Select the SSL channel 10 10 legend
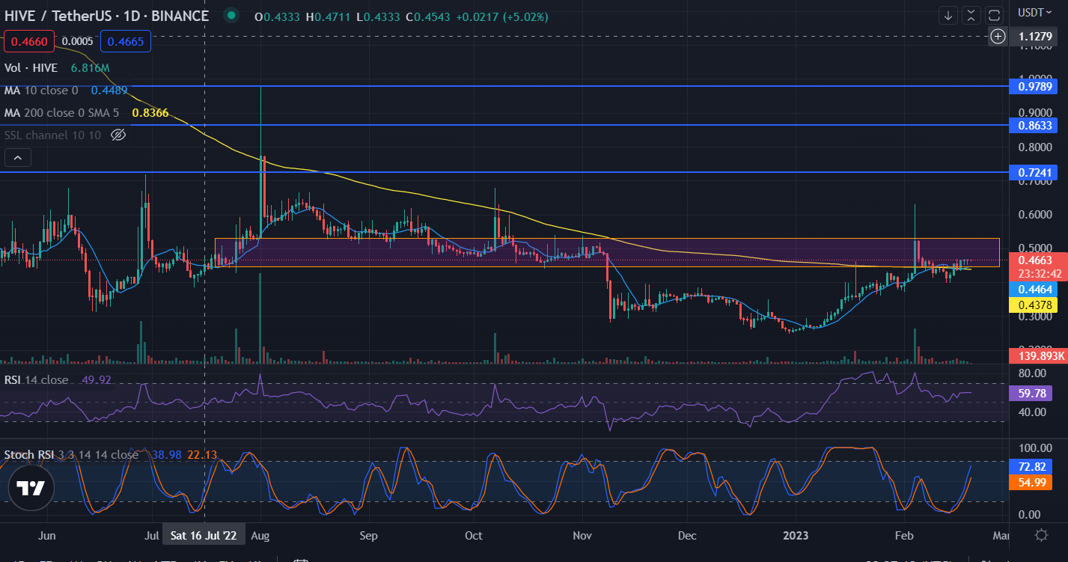This screenshot has width=1068, height=562. point(53,135)
